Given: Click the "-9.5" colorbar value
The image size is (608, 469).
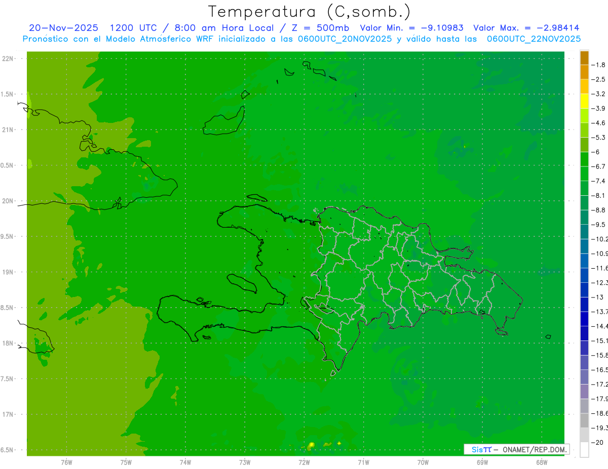Looking at the screenshot, I should point(598,224).
